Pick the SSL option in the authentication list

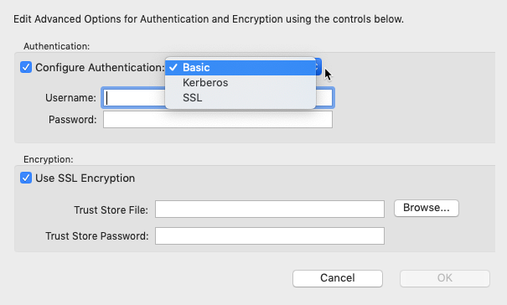[241, 98]
